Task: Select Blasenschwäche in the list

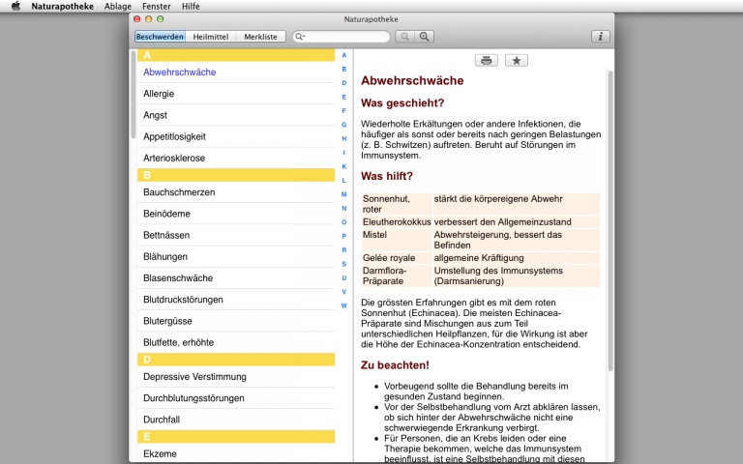Action: 236,278
